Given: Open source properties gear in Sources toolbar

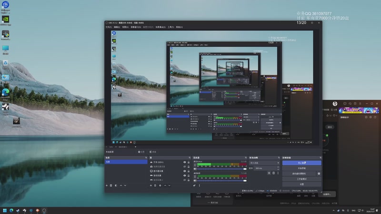Looking at the screenshot, I should tap(160, 185).
